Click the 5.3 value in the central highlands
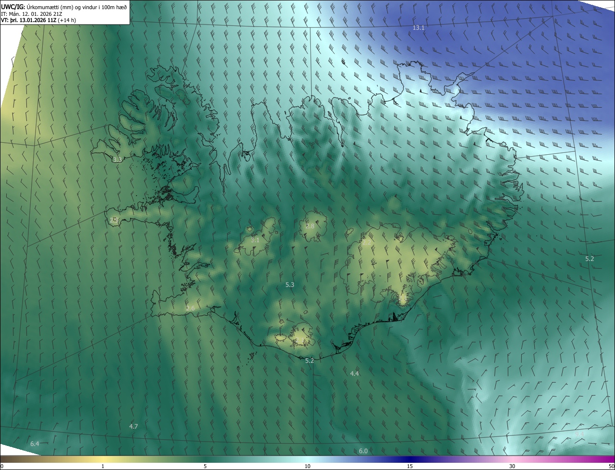The height and width of the screenshot is (470, 615). click(290, 285)
